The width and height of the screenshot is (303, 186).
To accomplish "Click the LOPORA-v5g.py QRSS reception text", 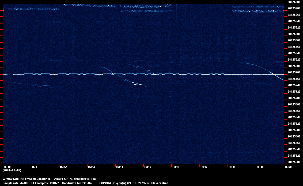I will click(134, 183).
